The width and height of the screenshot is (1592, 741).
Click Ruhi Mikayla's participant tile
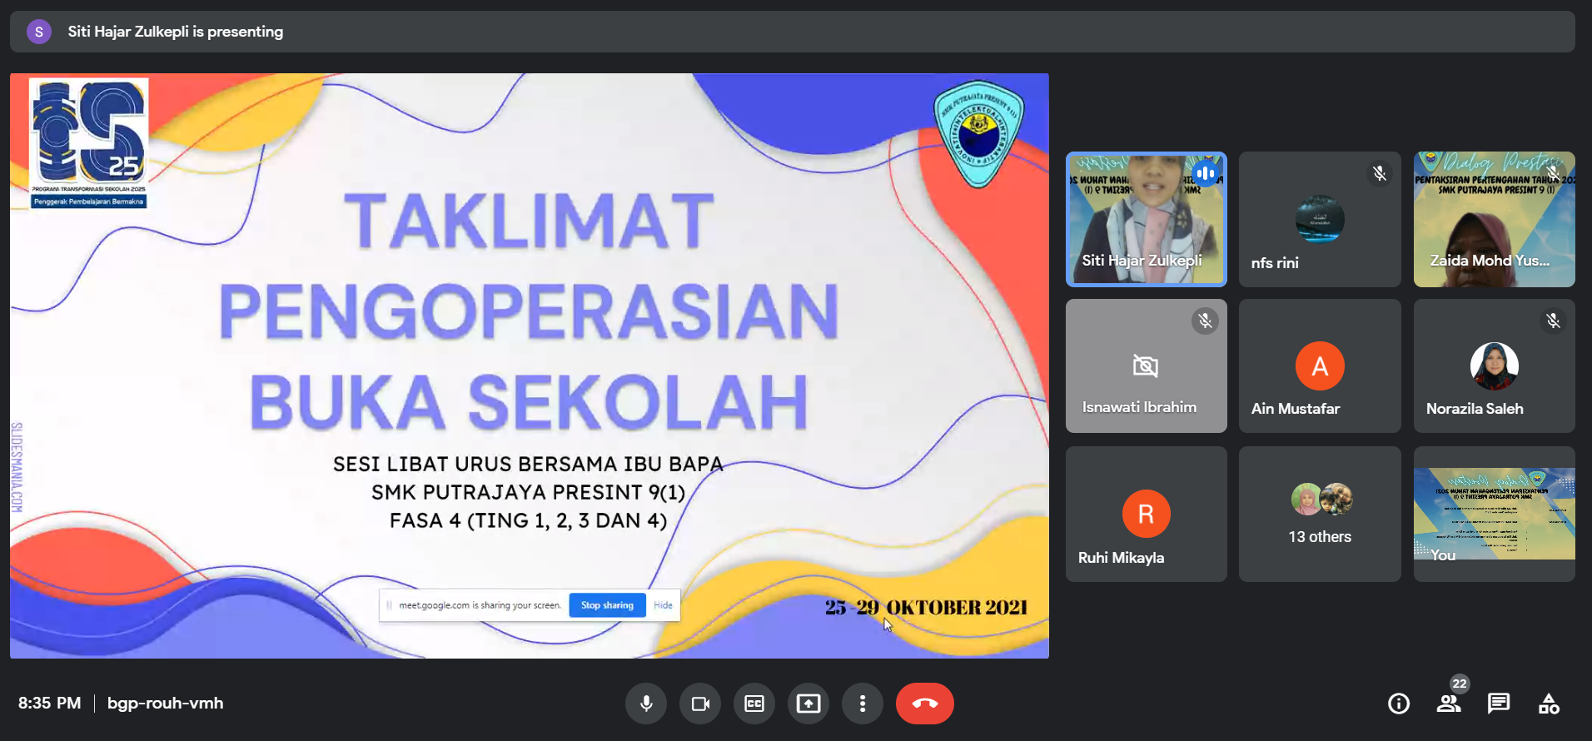pyautogui.click(x=1146, y=514)
